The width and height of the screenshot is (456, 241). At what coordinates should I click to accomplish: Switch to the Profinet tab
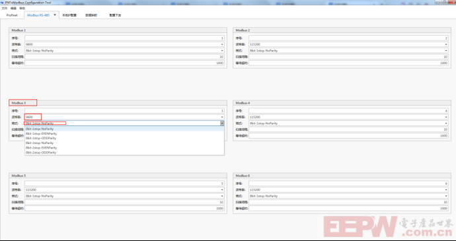tap(12, 15)
